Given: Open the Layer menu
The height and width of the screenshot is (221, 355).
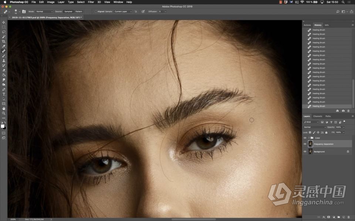Looking at the screenshot, I should (61, 2).
